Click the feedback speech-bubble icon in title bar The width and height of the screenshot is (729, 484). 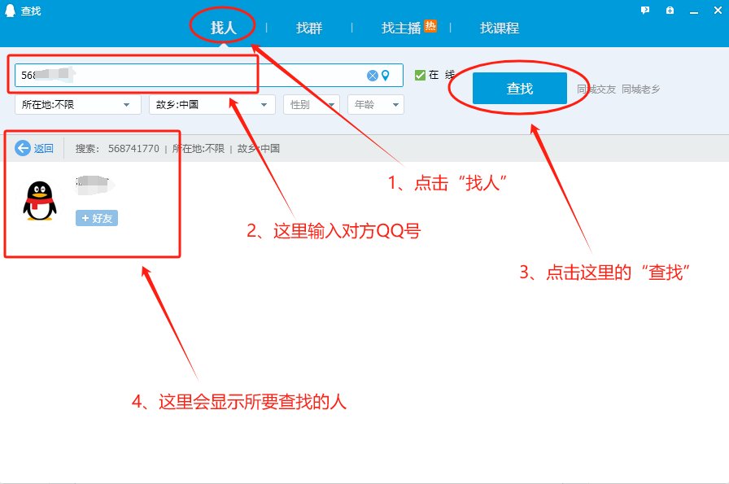click(645, 10)
